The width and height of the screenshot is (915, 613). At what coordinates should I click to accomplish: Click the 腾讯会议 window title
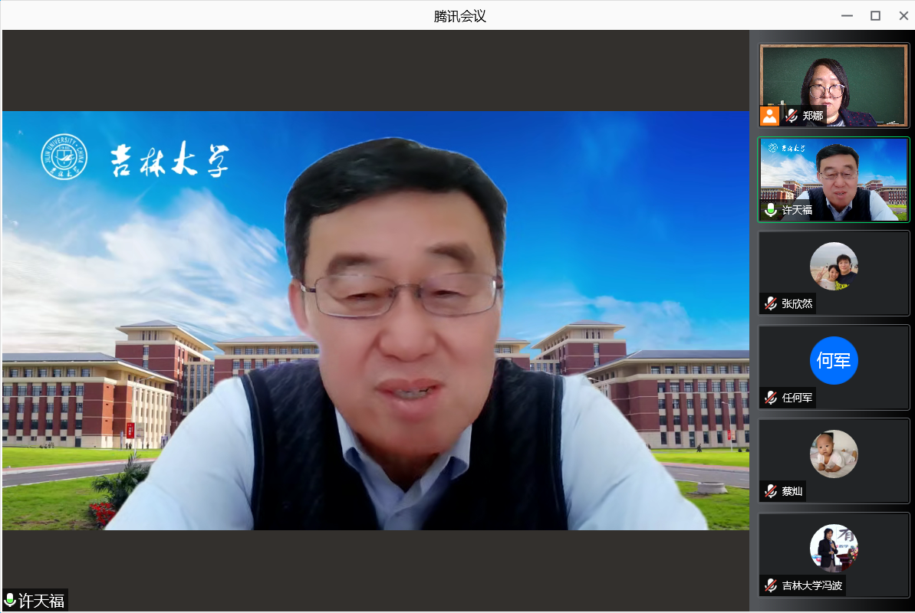click(459, 16)
